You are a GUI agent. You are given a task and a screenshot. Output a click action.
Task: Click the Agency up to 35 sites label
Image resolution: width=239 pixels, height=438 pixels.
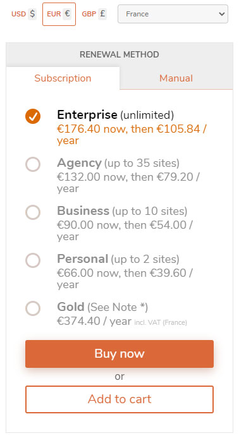click(x=118, y=163)
